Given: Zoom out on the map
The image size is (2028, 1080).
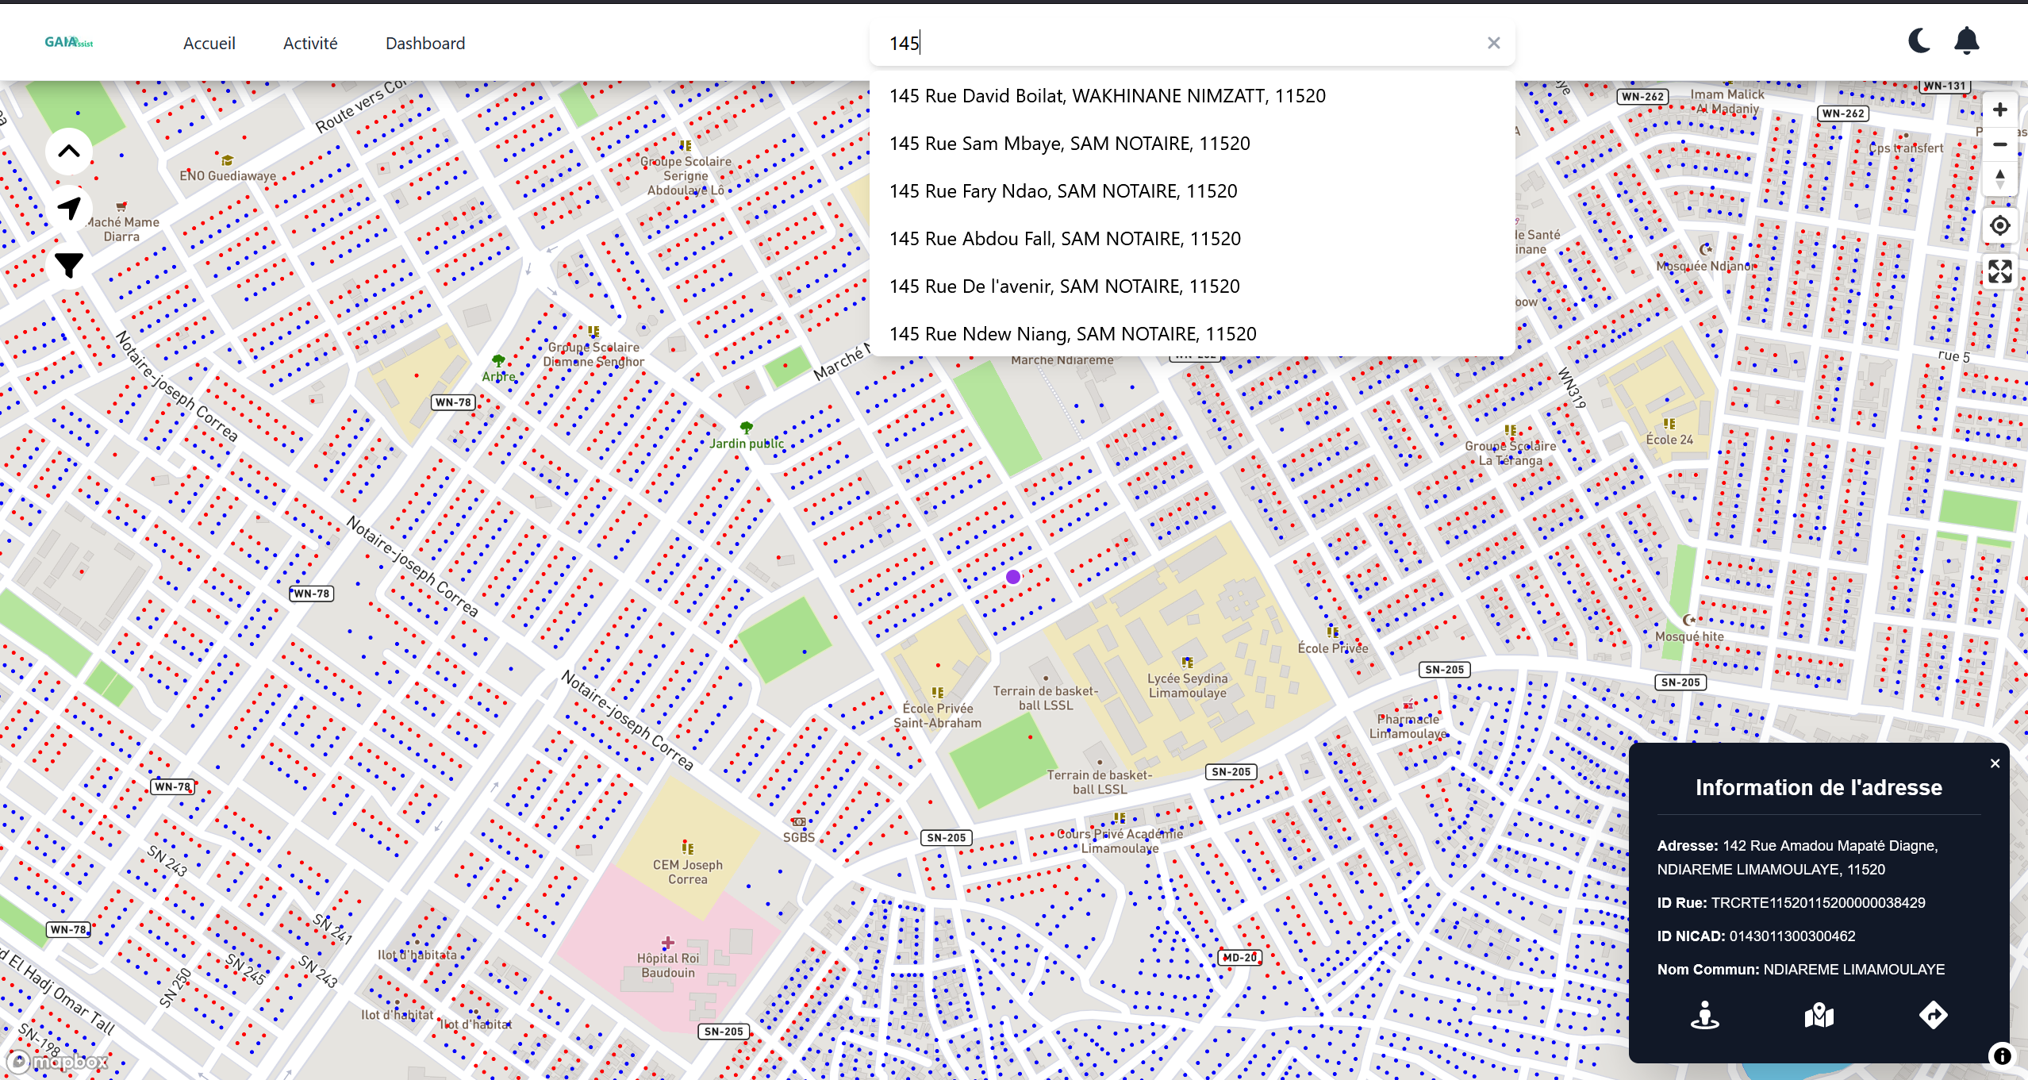Looking at the screenshot, I should tap(2000, 144).
